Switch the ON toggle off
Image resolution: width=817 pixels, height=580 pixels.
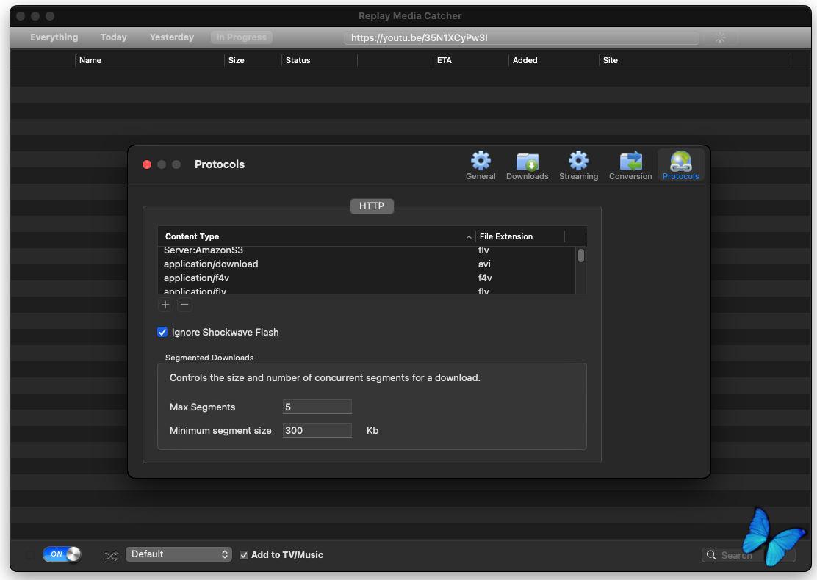[x=62, y=554]
